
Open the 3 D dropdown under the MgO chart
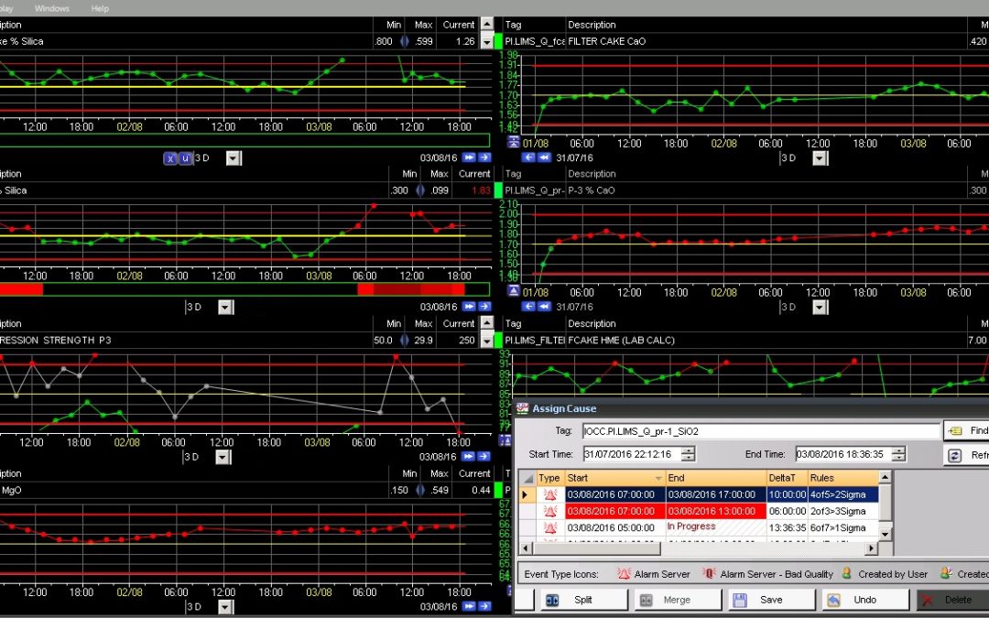tap(225, 607)
